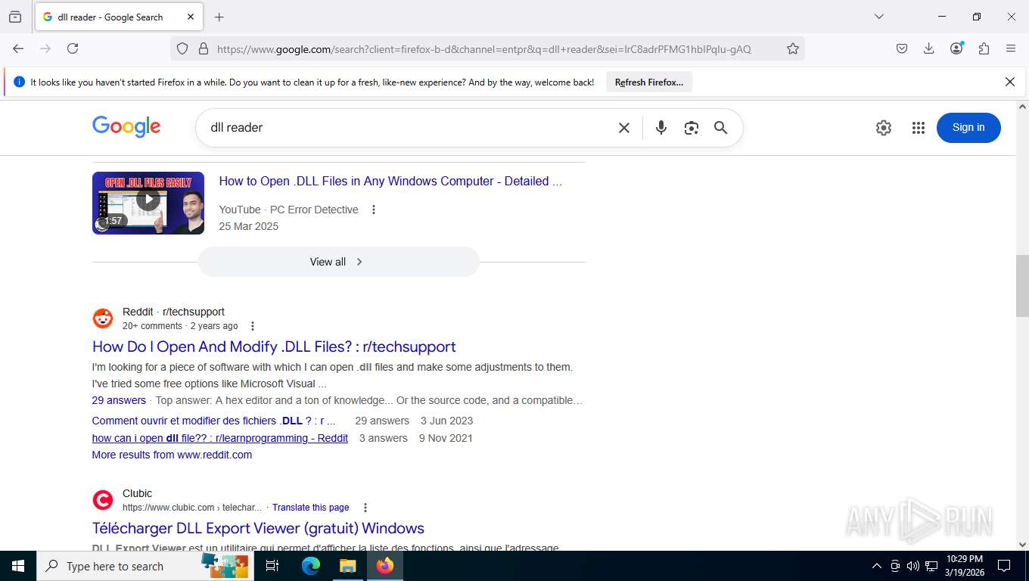Open Firefox application menu
This screenshot has width=1029, height=581.
(1011, 48)
